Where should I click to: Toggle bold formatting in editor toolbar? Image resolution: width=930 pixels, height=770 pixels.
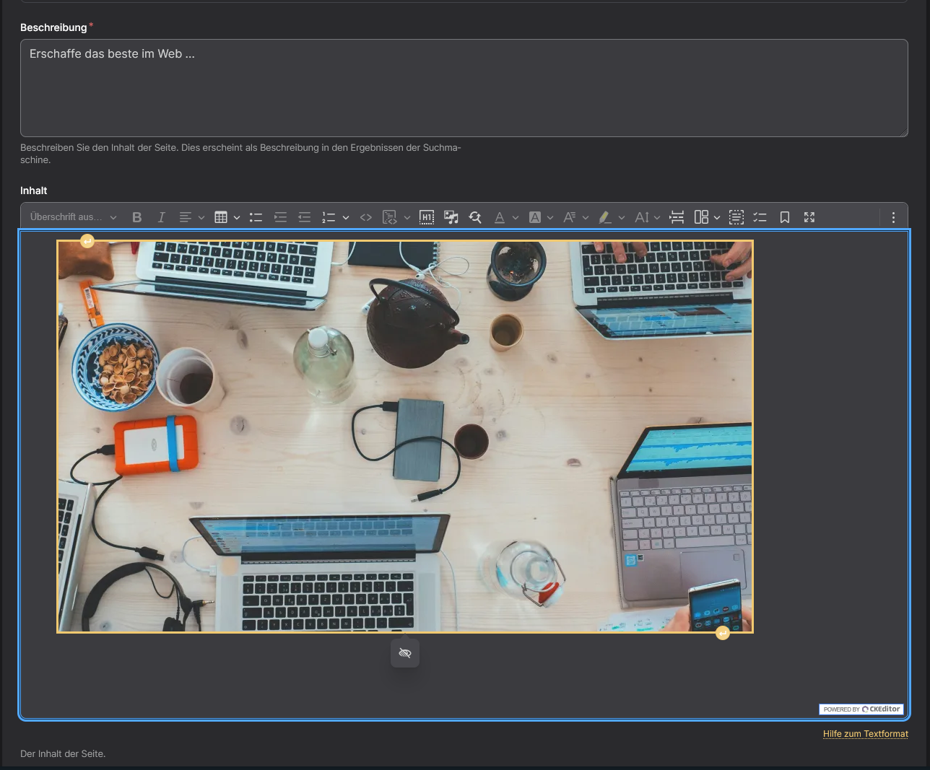(137, 217)
